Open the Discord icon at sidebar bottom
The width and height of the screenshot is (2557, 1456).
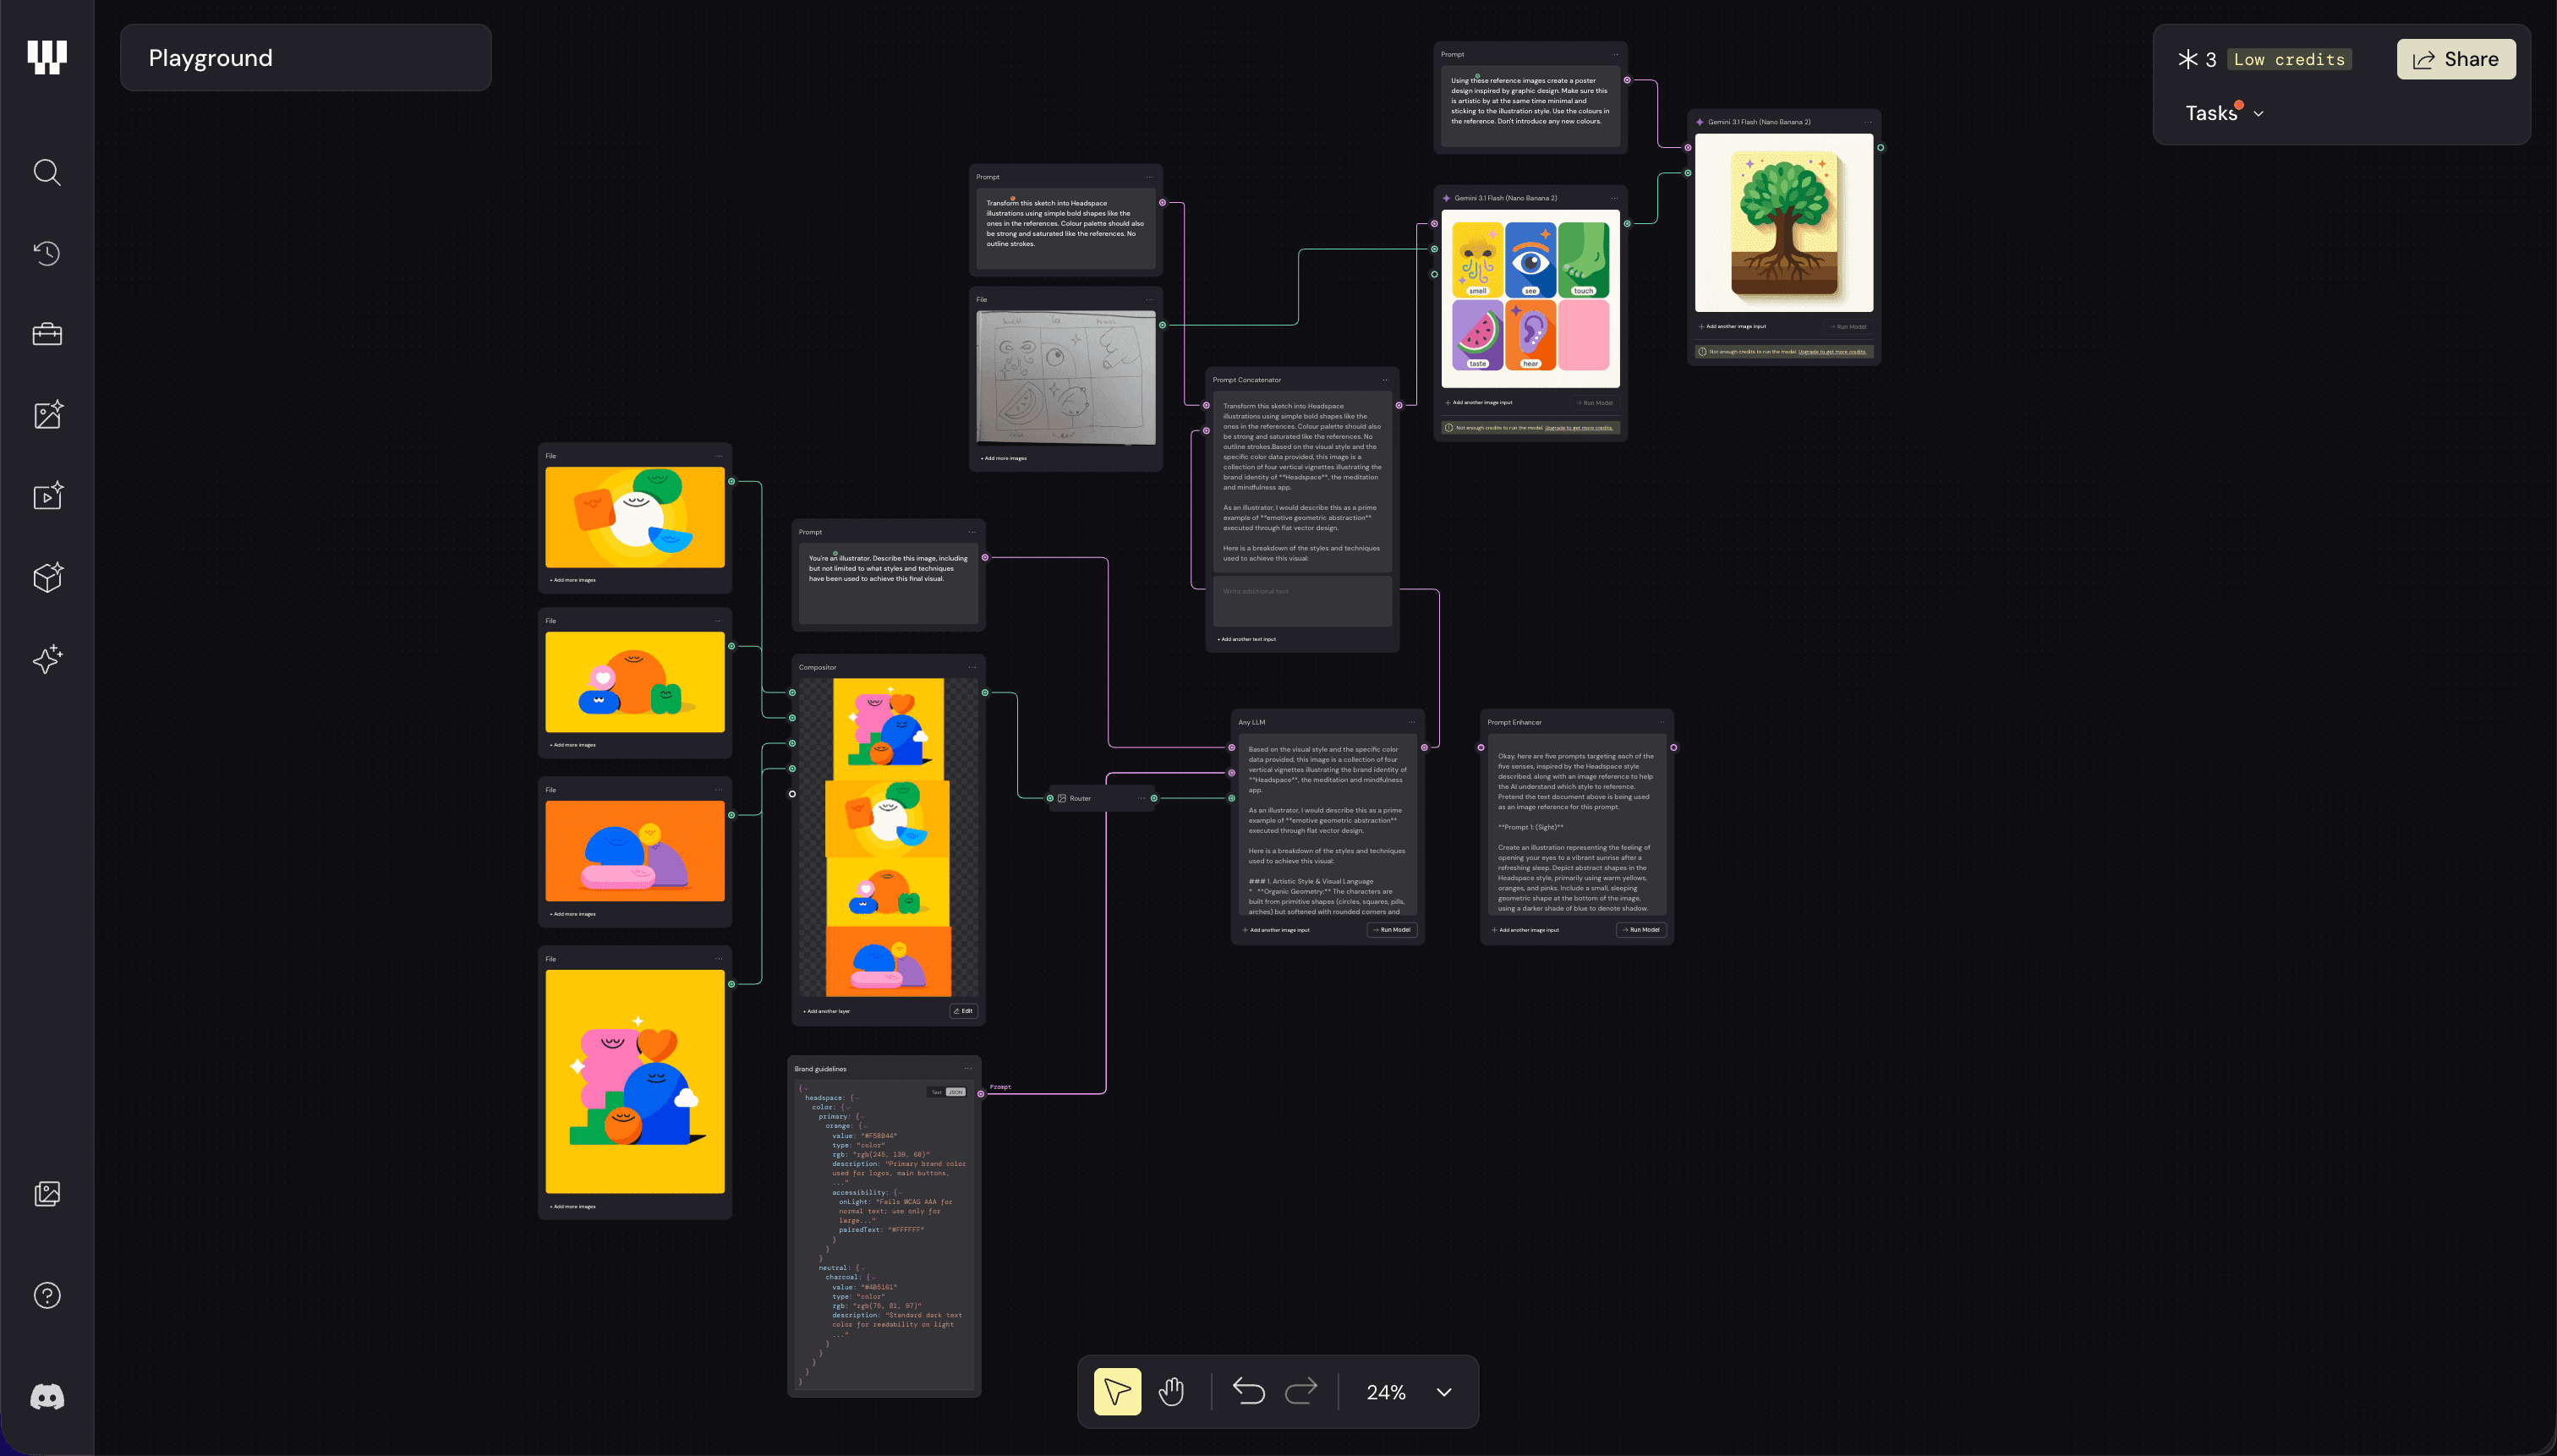47,1397
